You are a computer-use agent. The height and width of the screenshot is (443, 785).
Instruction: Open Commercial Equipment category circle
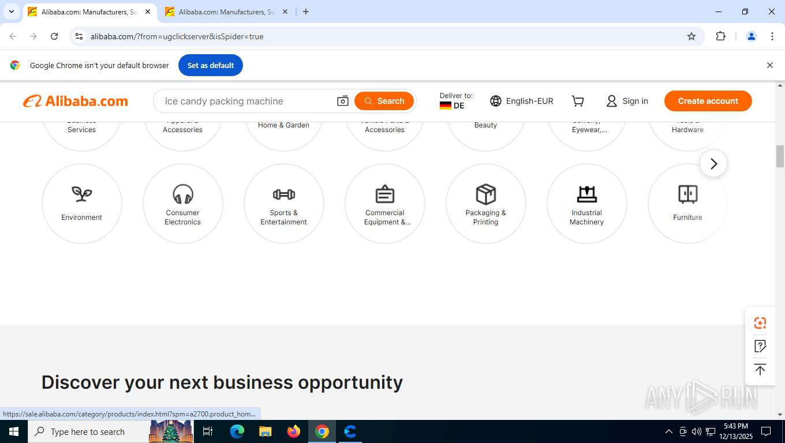click(x=384, y=204)
